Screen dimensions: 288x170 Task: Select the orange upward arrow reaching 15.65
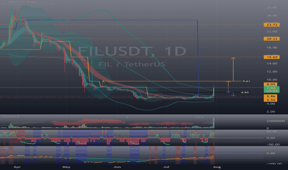coord(233,69)
